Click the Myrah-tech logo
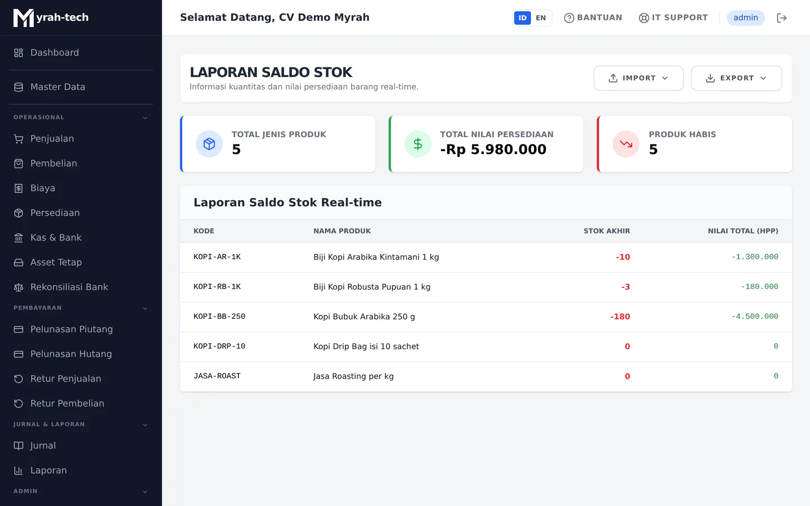This screenshot has width=810, height=506. pyautogui.click(x=51, y=18)
